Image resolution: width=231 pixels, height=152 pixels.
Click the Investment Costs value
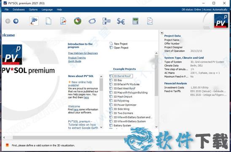(x=199, y=87)
